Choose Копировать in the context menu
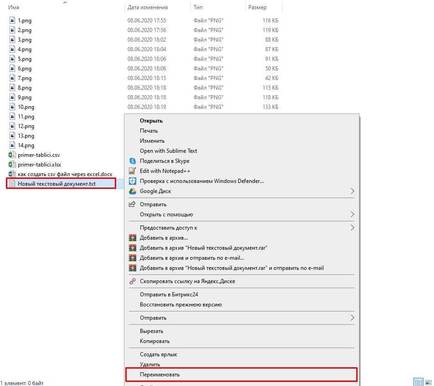 pyautogui.click(x=155, y=341)
